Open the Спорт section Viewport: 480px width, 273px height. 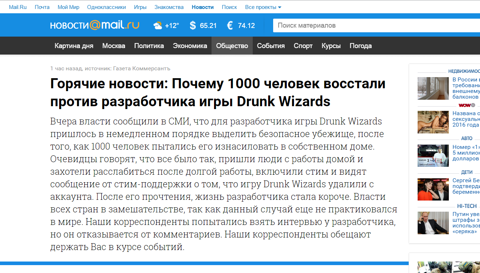pos(303,46)
